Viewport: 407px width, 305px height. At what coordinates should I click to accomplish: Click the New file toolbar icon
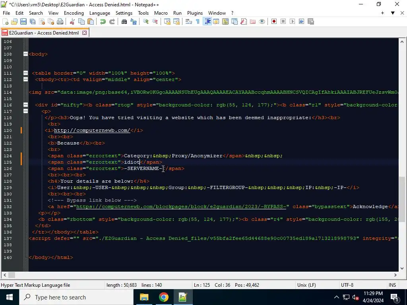[x=5, y=21]
